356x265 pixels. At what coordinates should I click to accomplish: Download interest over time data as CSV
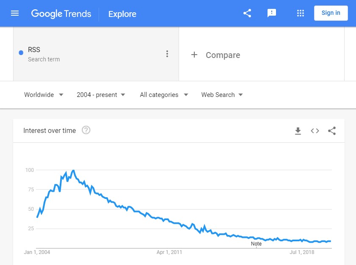click(298, 131)
